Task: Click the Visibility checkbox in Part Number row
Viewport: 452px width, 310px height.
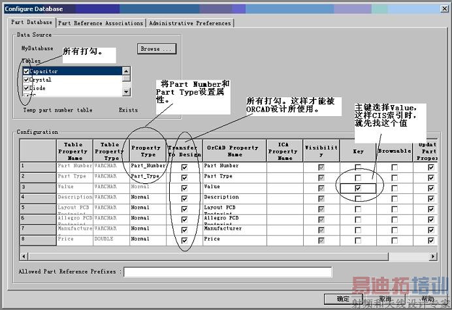Action: 321,167
